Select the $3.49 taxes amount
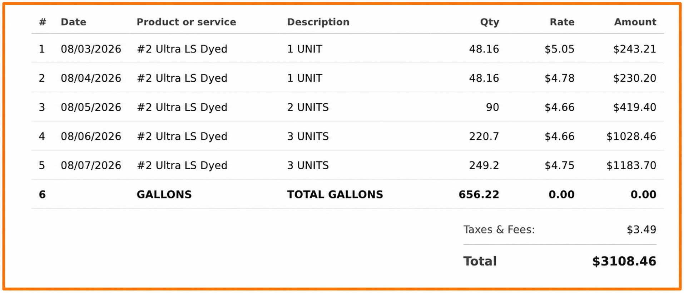This screenshot has width=684, height=293. pos(641,230)
